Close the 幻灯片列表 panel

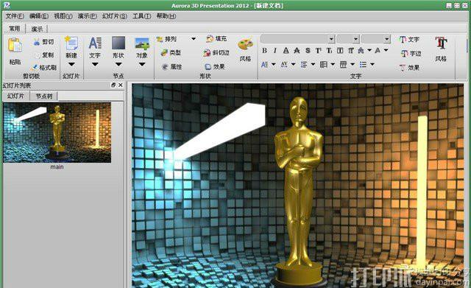pos(121,85)
